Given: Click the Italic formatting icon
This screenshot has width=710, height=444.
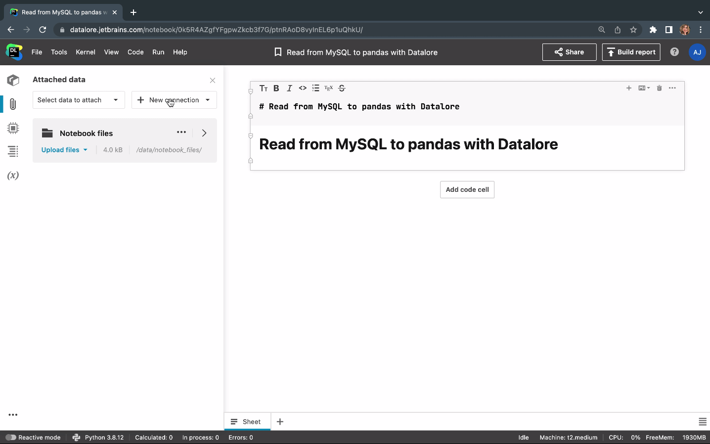Looking at the screenshot, I should (x=289, y=88).
